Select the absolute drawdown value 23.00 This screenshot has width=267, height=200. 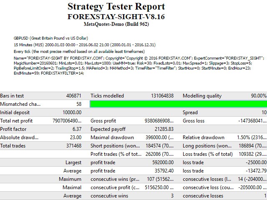(x=76, y=137)
